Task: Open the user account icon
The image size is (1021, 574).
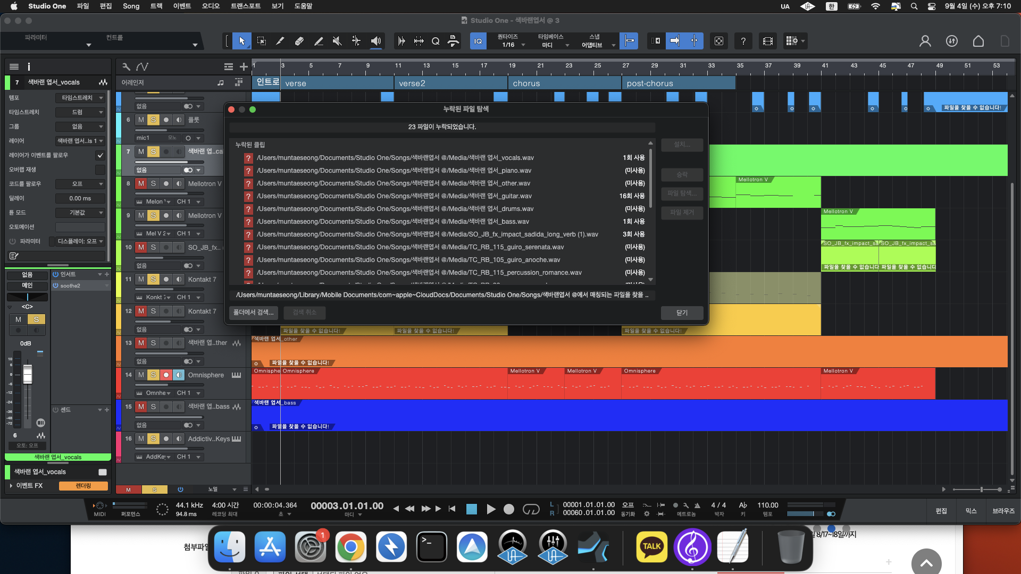Action: click(x=925, y=41)
